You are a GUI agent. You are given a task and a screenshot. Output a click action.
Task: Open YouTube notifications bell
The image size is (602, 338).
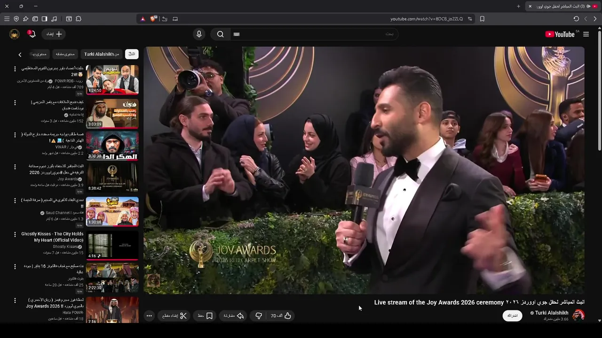[32, 34]
